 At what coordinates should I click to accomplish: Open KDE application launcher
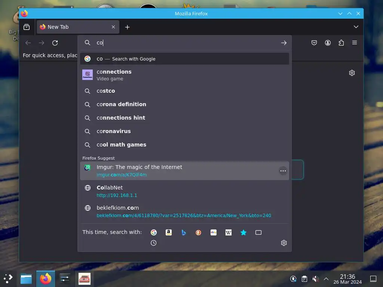tap(8, 278)
